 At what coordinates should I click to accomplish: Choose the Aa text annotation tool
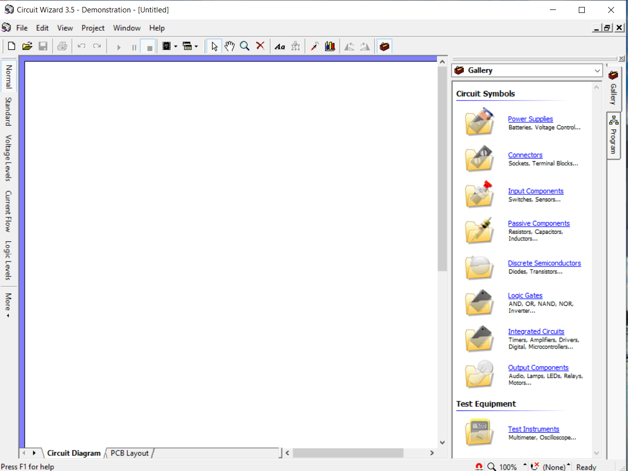click(279, 46)
